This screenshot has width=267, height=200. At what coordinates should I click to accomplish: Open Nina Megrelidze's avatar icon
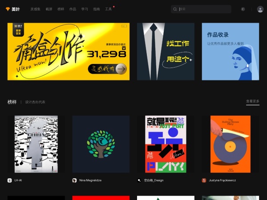[x=74, y=180]
